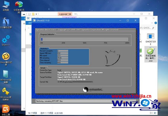Click the Symantec logo in the Ghost window

pyautogui.click(x=93, y=89)
